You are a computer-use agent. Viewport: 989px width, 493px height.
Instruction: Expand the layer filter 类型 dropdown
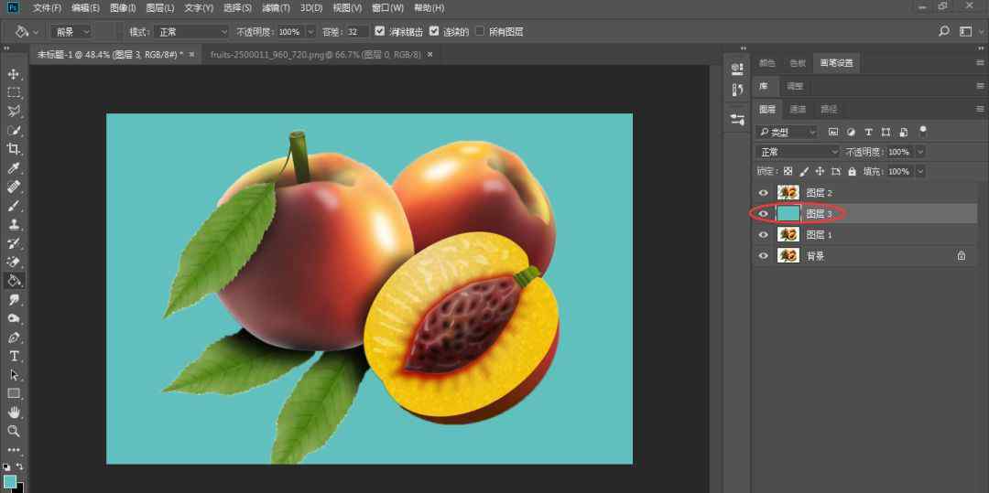tap(787, 132)
